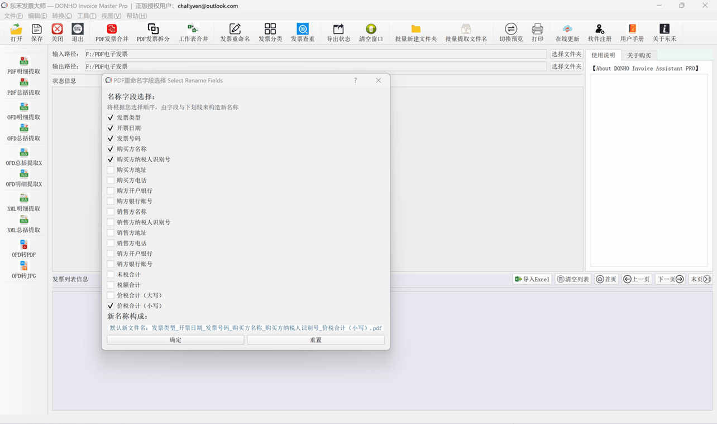Click the 发票分类 classify icon

click(270, 33)
